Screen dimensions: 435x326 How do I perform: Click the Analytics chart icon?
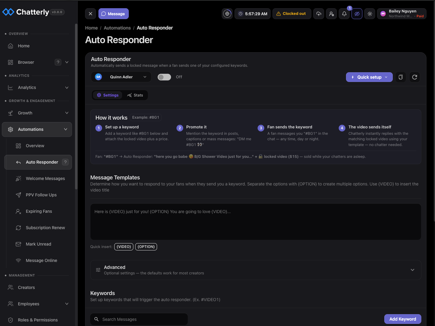(x=11, y=87)
